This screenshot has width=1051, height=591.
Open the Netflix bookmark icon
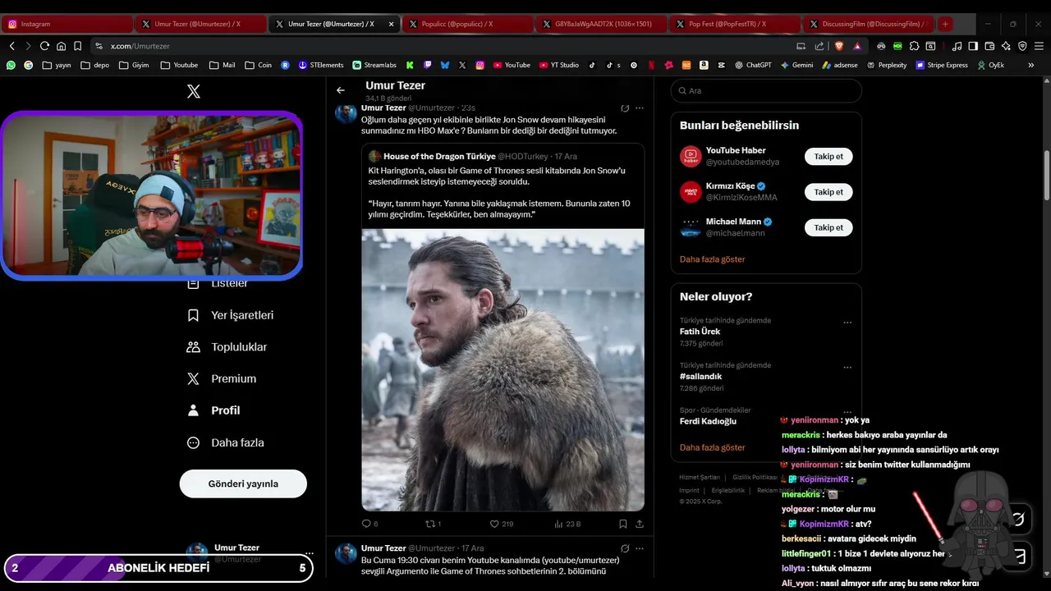click(x=651, y=65)
